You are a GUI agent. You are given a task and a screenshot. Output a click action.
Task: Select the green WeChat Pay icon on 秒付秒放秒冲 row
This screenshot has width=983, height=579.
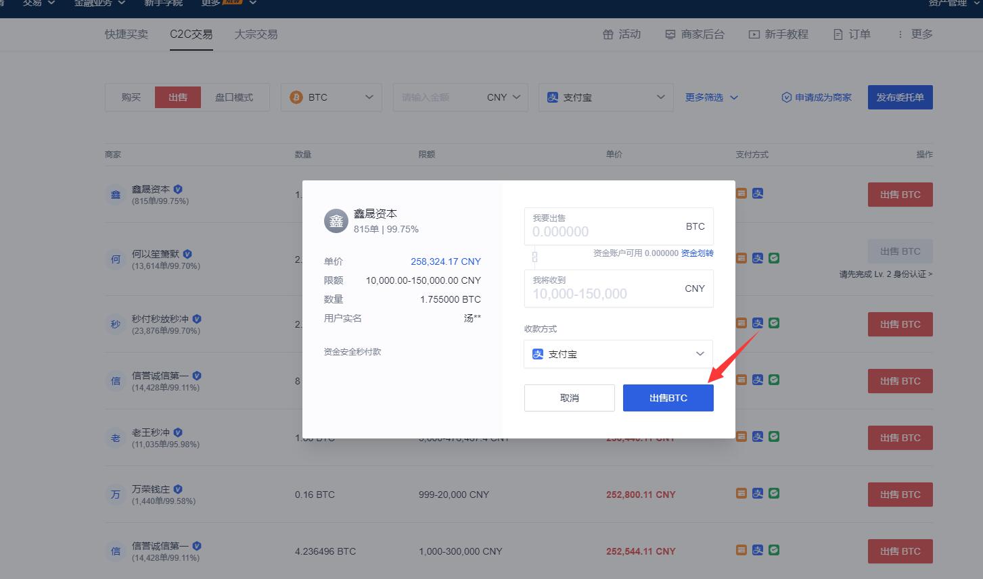coord(774,323)
